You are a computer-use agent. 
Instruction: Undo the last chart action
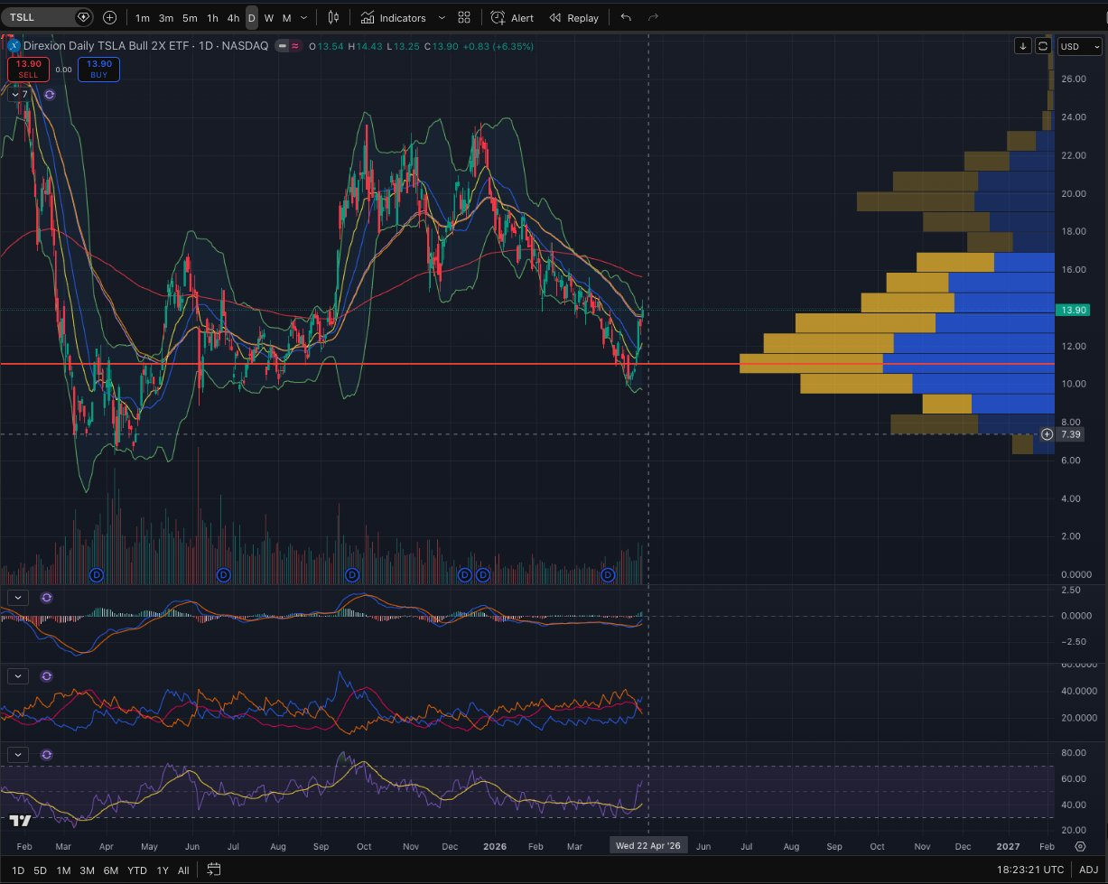point(626,18)
